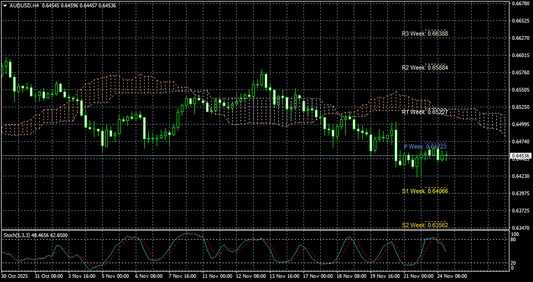
Task: Click the 6 Nov 08:00 time axis label
Action: (150, 277)
